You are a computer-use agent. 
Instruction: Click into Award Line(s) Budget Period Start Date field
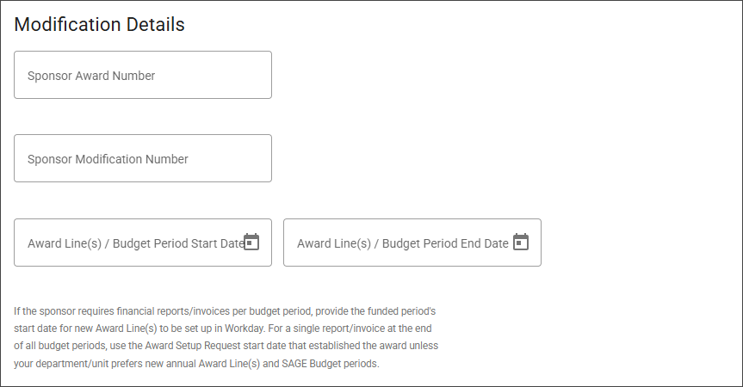(129, 243)
